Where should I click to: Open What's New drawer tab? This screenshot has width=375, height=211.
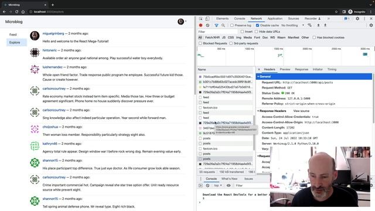click(229, 179)
